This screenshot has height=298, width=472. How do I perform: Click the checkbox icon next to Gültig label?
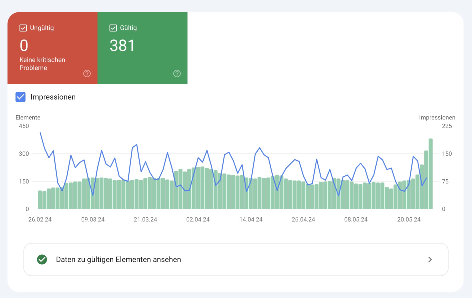click(x=113, y=28)
